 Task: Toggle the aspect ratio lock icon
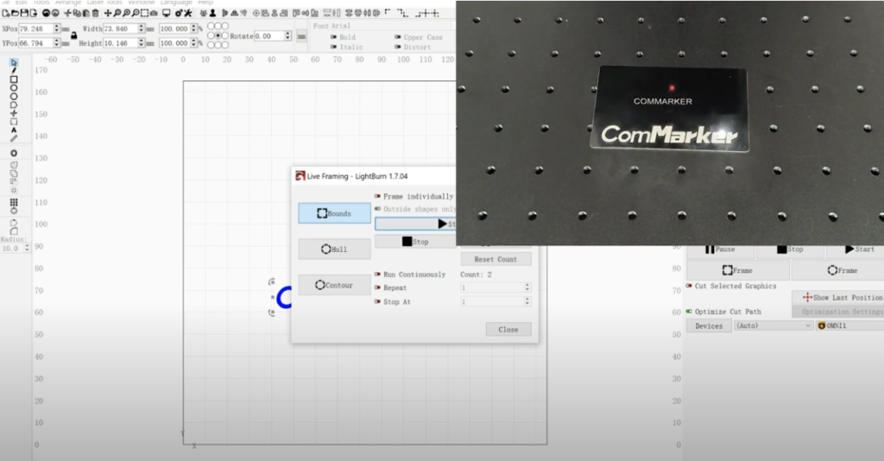point(73,35)
